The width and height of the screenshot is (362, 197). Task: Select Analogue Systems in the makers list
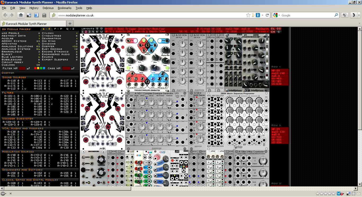pos(16,49)
